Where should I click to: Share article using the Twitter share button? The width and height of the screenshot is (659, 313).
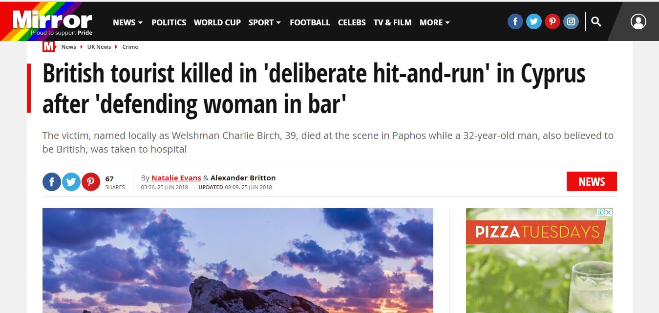tap(71, 182)
